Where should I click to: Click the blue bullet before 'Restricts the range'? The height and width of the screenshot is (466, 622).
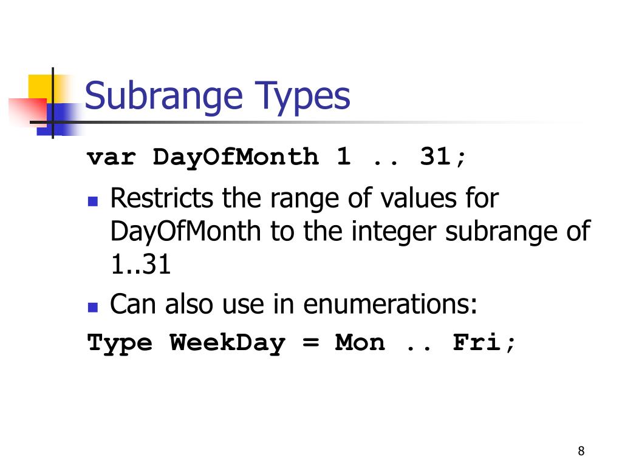(93, 201)
